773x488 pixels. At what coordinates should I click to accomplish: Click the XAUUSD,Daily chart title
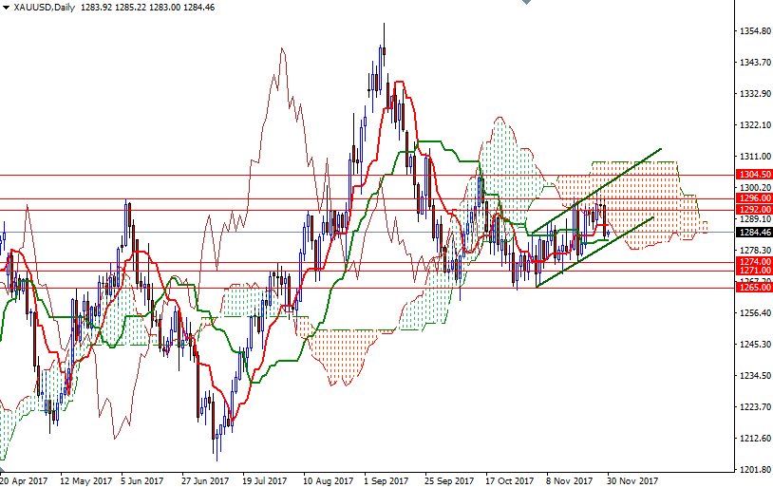[43, 8]
